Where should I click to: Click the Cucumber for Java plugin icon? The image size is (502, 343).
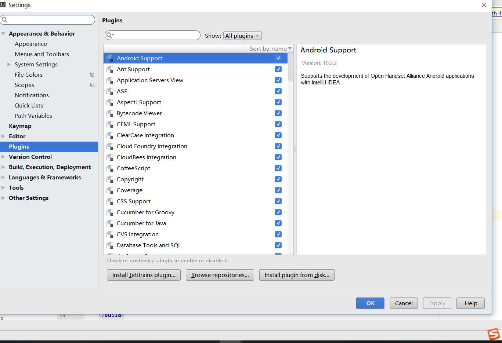point(110,223)
